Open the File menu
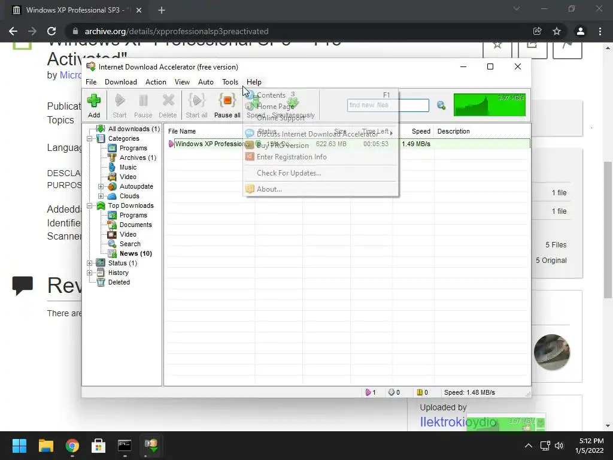613x460 pixels. (91, 81)
